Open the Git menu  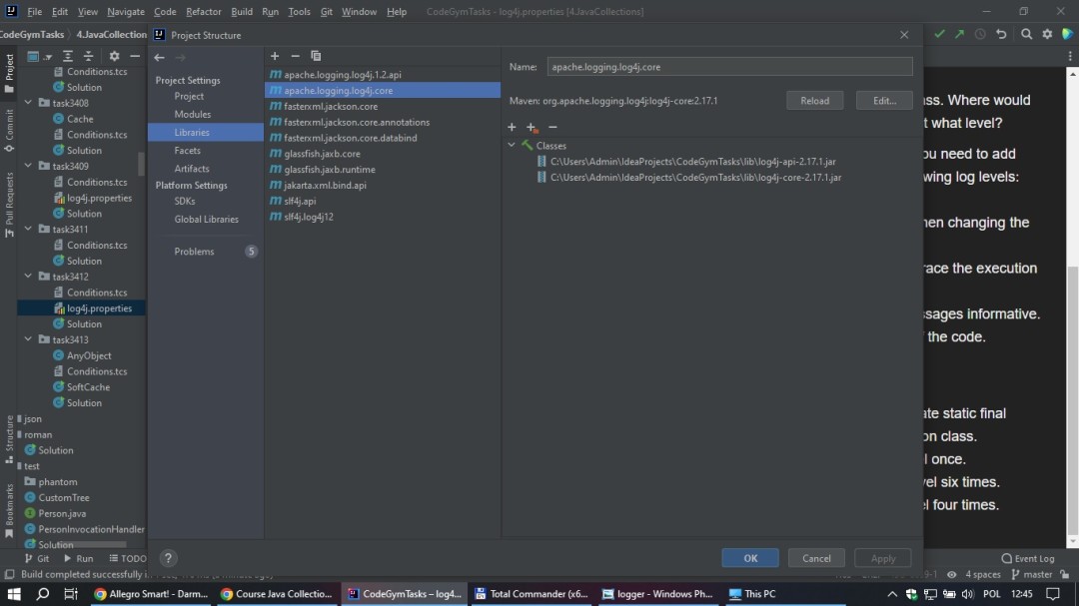[326, 12]
